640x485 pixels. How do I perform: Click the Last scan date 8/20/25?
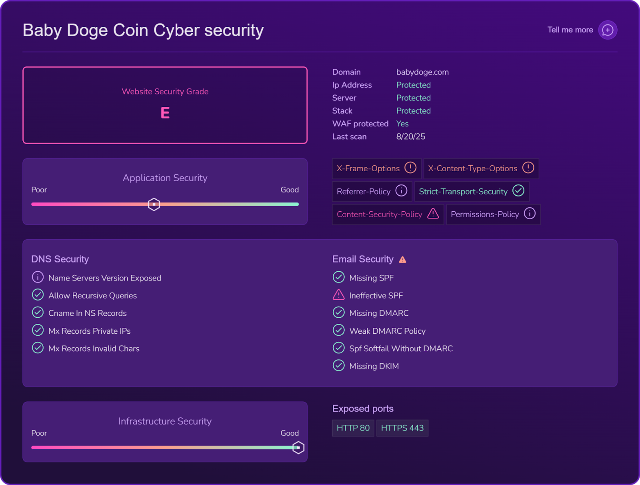(411, 137)
